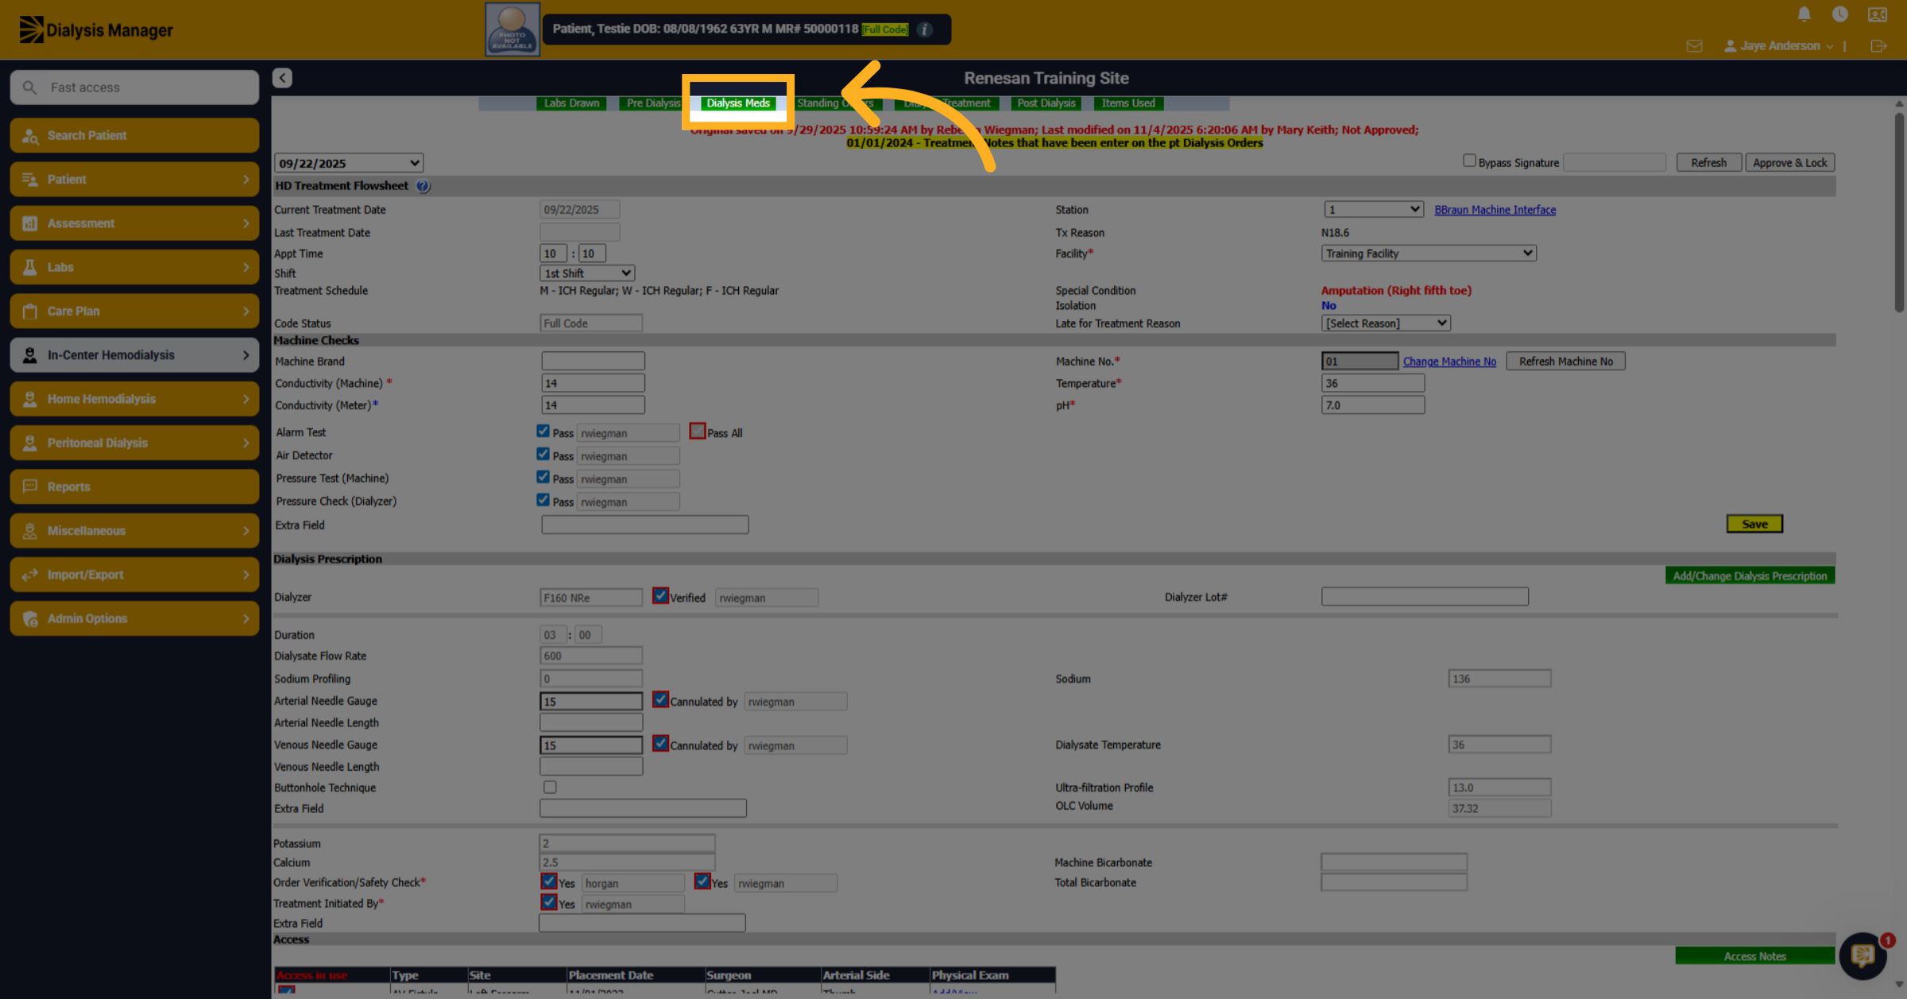Switch to the Dialysis Meds tab

click(738, 103)
